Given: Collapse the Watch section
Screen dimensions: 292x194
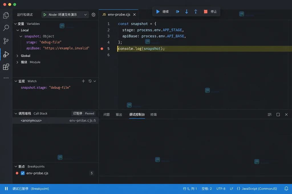Looking at the screenshot, I should pos(16,81).
